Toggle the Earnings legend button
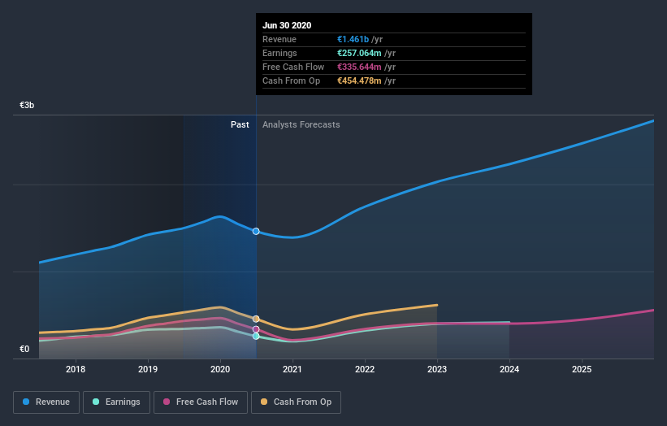The image size is (667, 426). (x=116, y=402)
